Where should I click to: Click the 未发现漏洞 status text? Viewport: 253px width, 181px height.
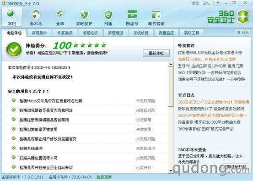tap(145, 148)
